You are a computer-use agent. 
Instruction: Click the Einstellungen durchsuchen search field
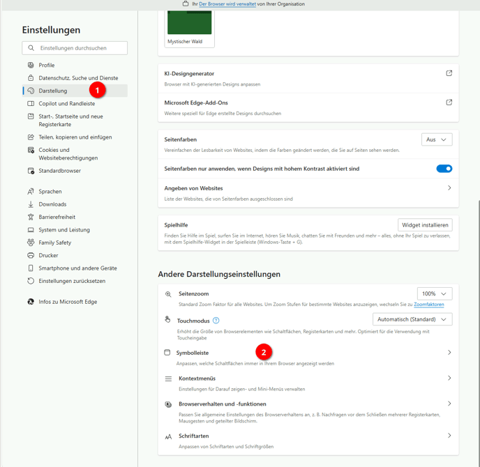pos(75,48)
